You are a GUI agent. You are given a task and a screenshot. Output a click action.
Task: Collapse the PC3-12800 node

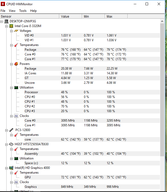click(6, 131)
